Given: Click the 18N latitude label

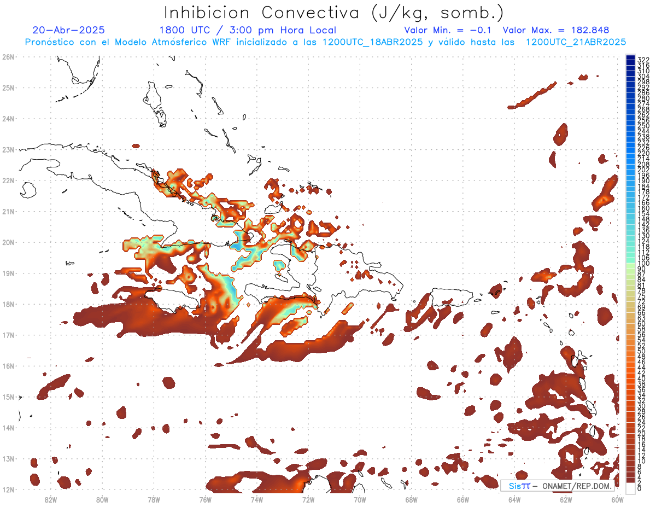Looking at the screenshot, I should coord(8,304).
